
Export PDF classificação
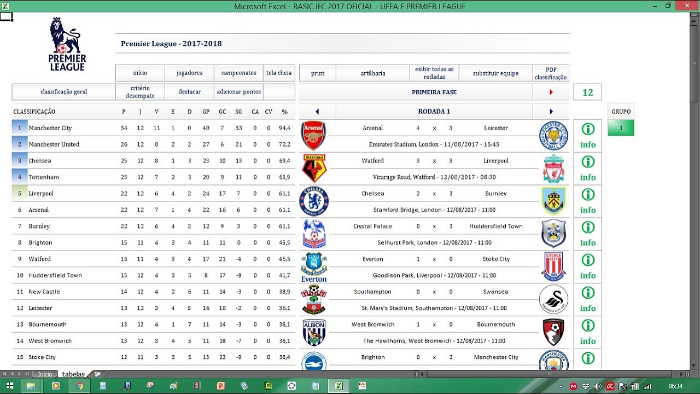[x=551, y=73]
